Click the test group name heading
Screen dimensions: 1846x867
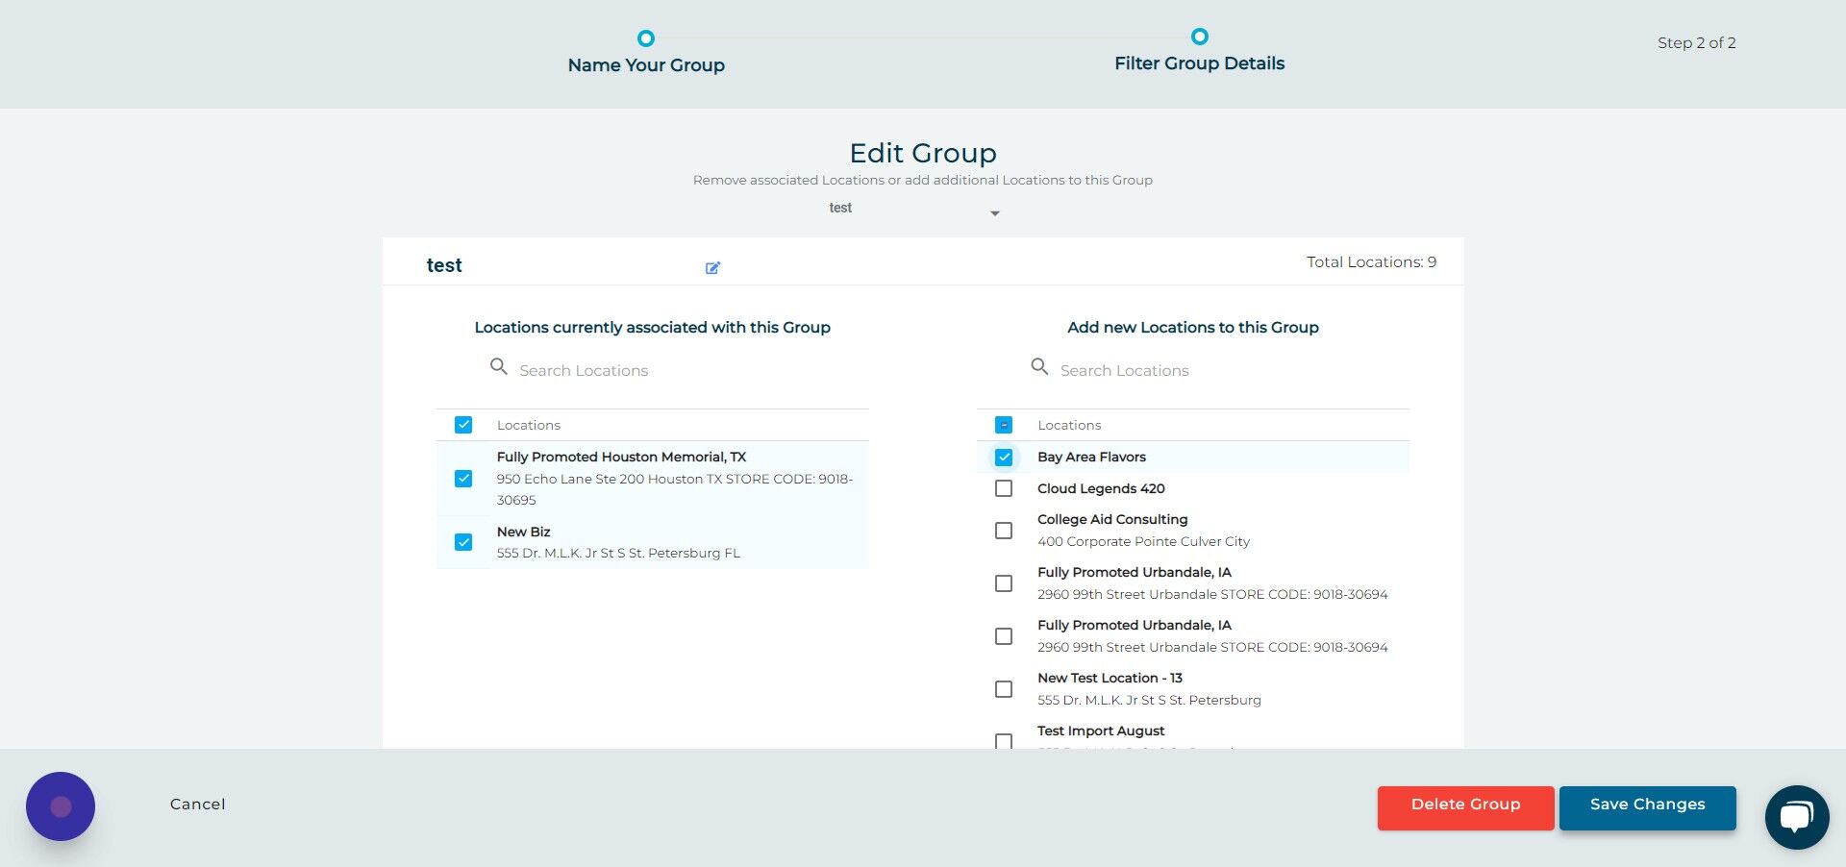(x=444, y=265)
